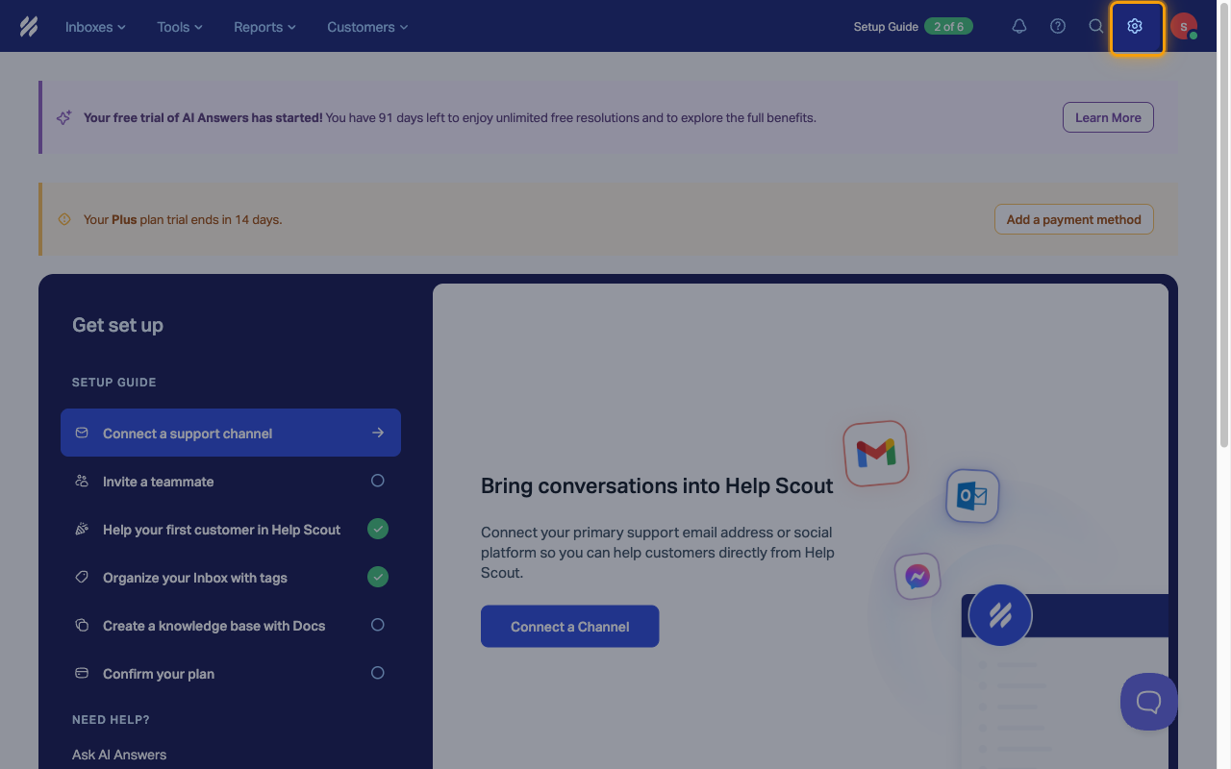Click the search magnifier icon
The width and height of the screenshot is (1231, 769).
tap(1096, 26)
